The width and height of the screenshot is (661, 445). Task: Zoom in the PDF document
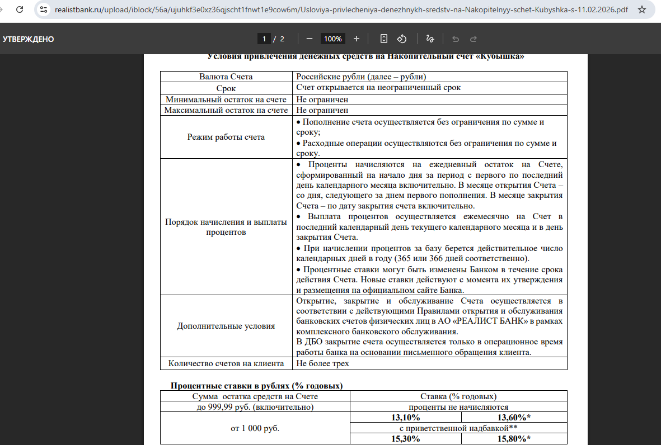click(357, 39)
